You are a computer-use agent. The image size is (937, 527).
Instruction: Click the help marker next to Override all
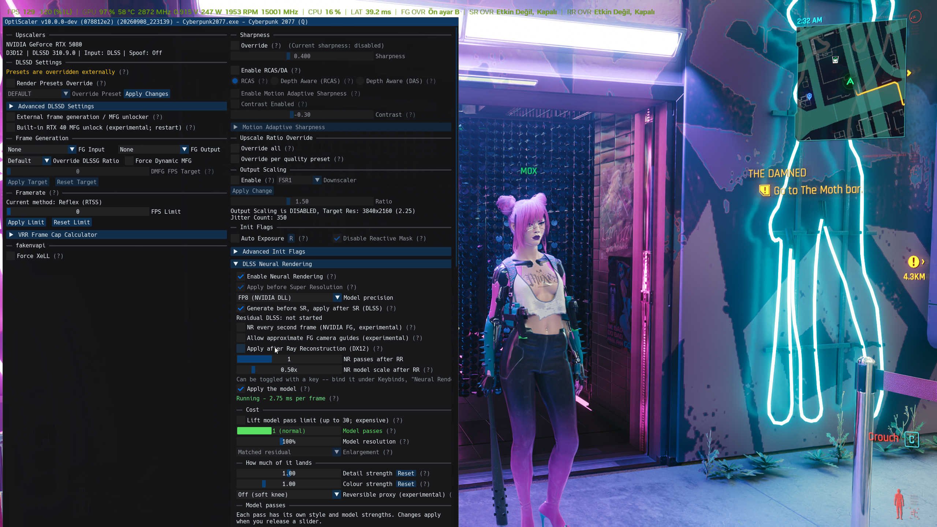(x=289, y=148)
